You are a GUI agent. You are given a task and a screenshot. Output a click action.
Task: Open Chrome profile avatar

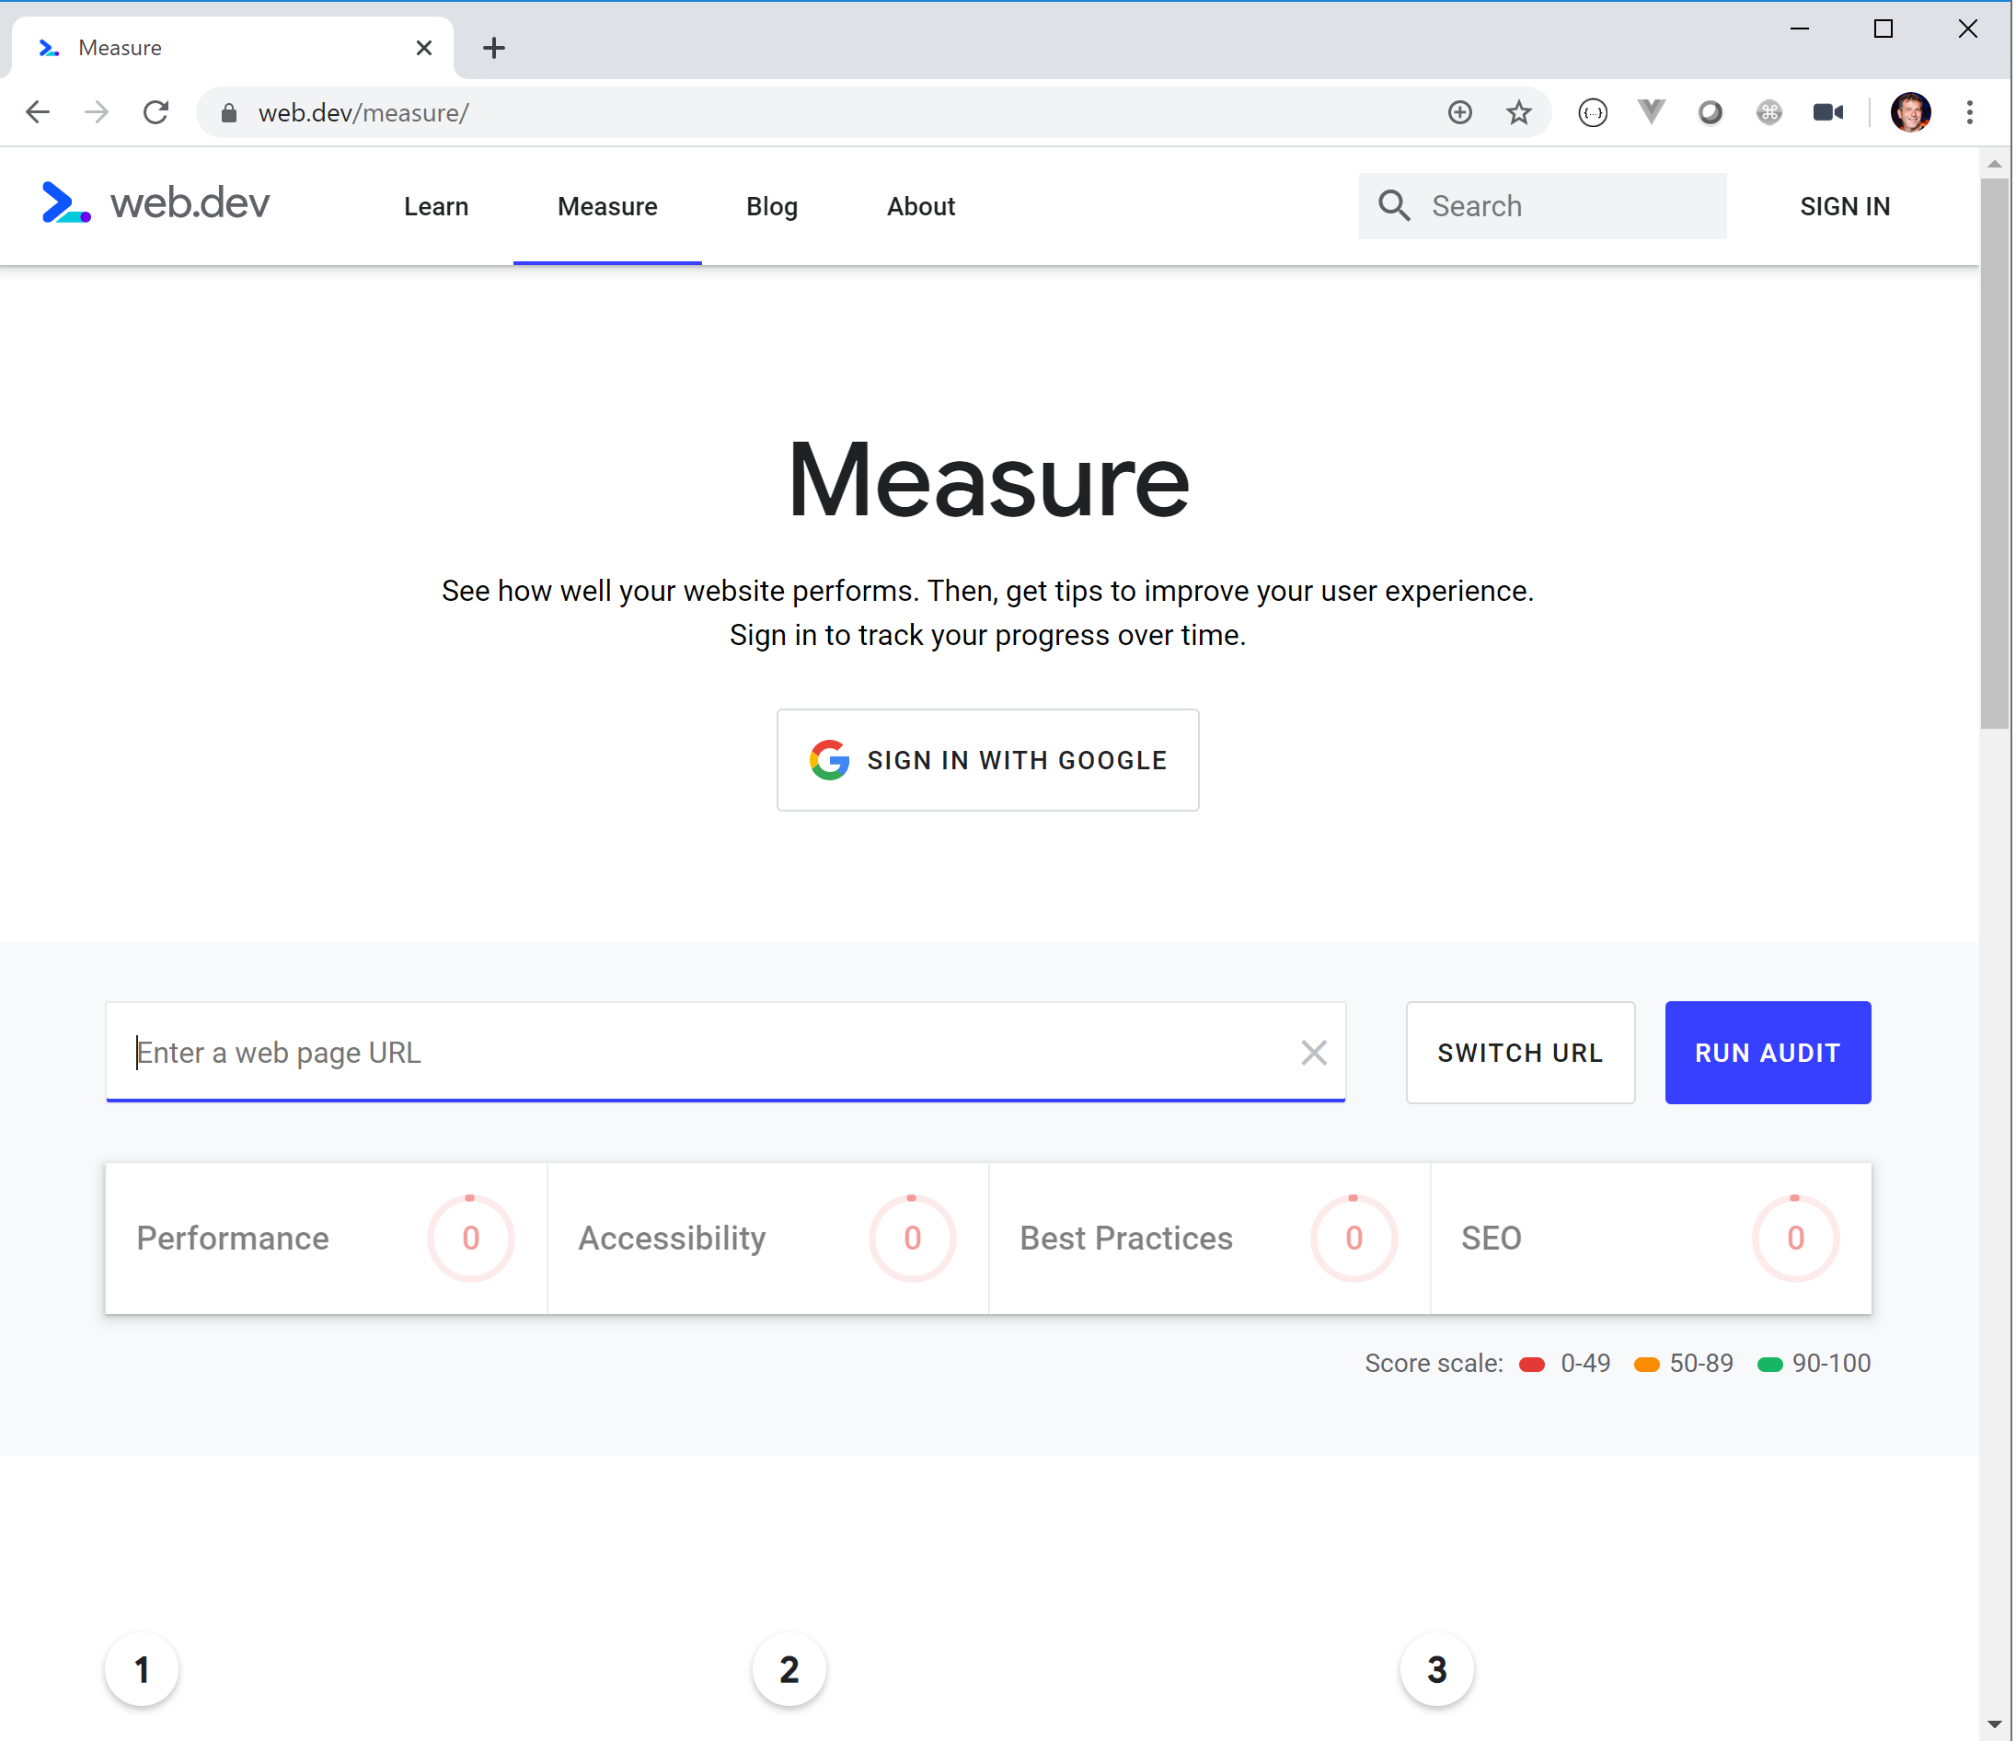tap(1910, 113)
